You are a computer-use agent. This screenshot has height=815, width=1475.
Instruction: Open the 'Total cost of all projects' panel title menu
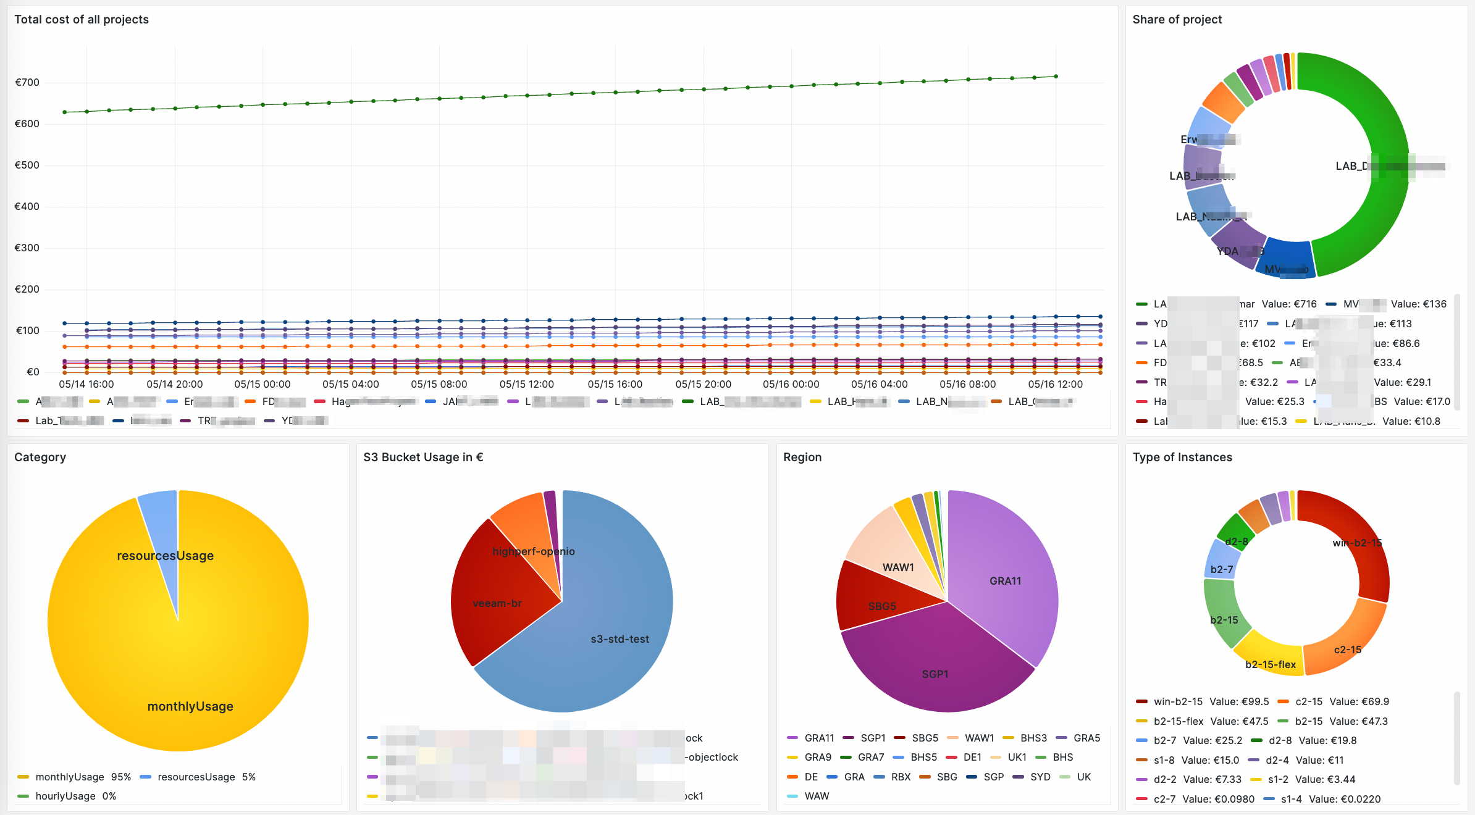(x=82, y=19)
